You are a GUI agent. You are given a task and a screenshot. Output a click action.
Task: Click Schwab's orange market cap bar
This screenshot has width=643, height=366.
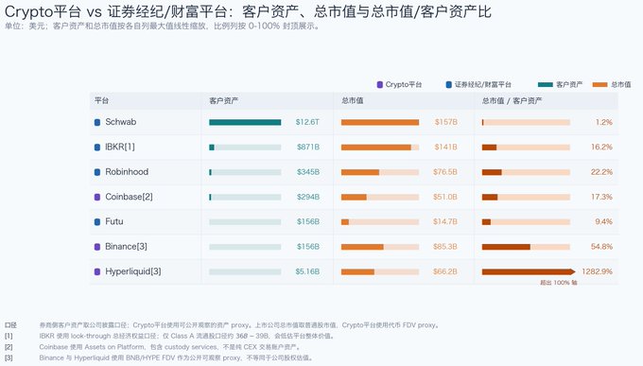pos(380,122)
